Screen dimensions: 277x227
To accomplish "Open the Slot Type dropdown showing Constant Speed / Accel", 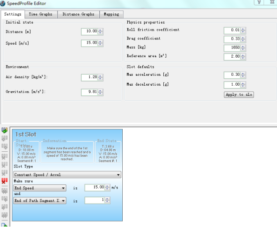I will pos(67,175).
